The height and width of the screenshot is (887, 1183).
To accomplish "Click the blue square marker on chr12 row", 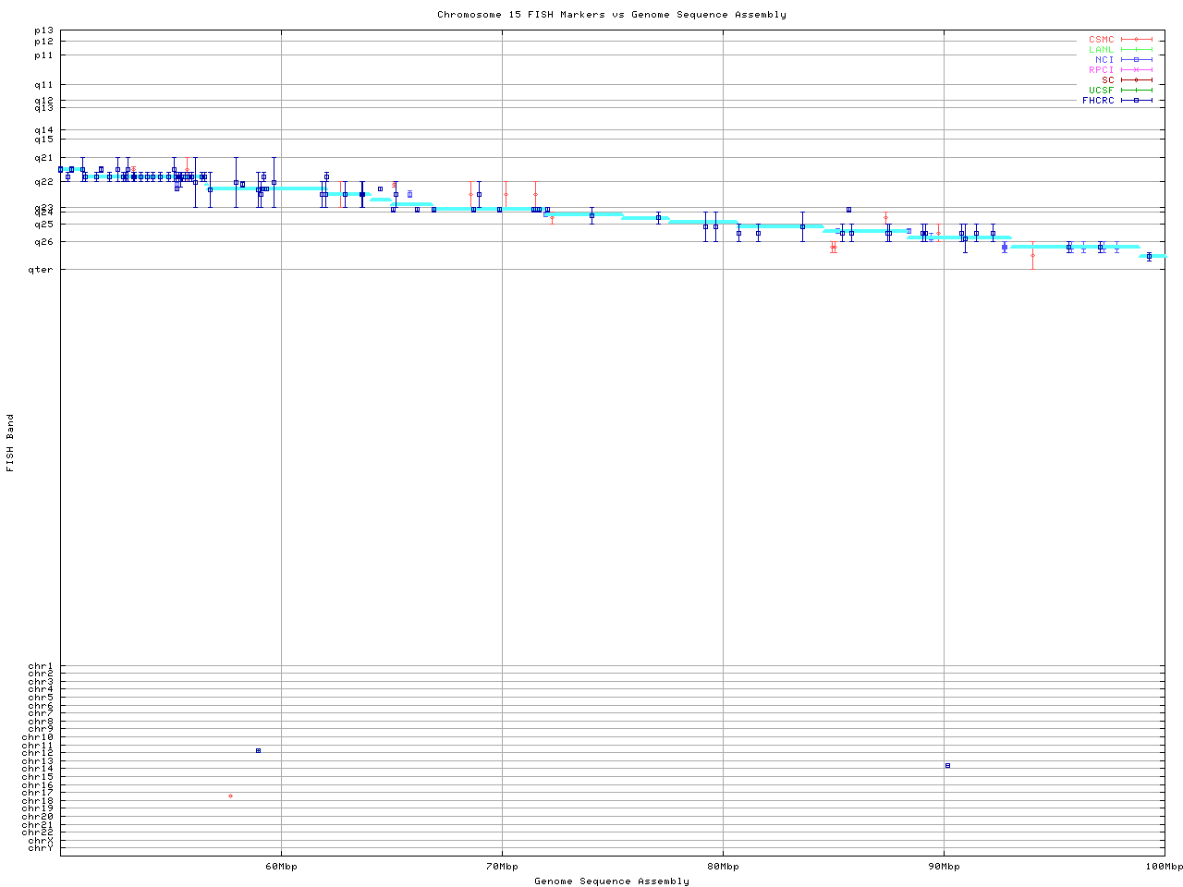I will [258, 751].
